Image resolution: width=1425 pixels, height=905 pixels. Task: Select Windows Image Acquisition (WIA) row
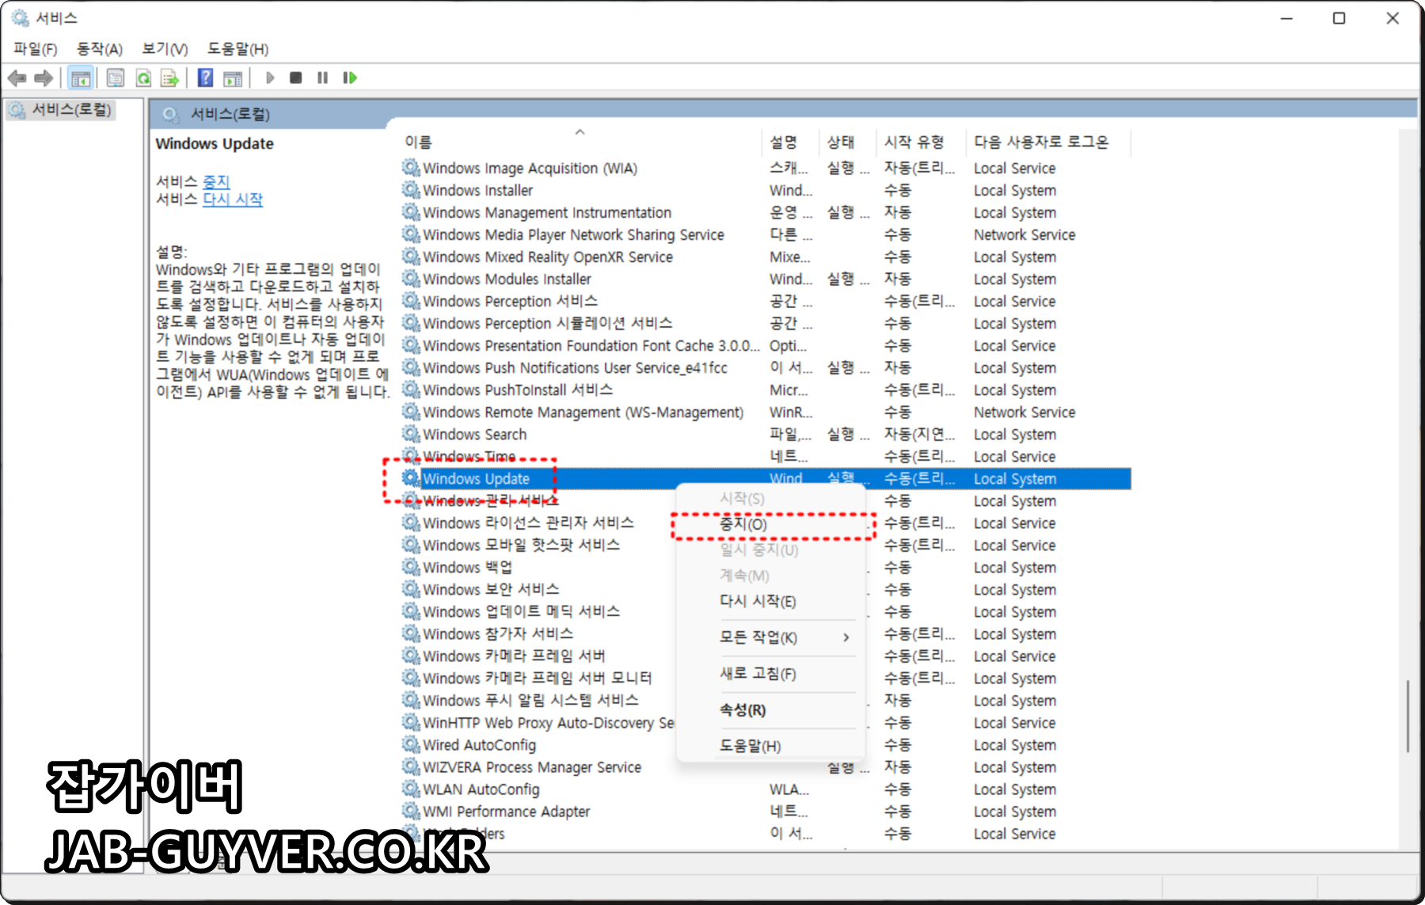(x=766, y=168)
